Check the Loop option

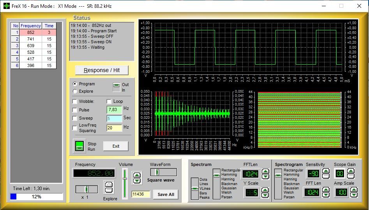pos(109,101)
